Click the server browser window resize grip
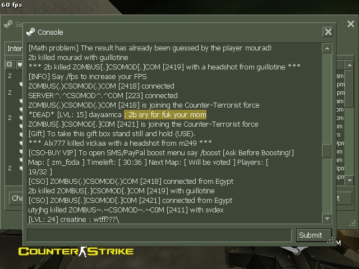Screen dimensions: 359x269 (353, 224)
